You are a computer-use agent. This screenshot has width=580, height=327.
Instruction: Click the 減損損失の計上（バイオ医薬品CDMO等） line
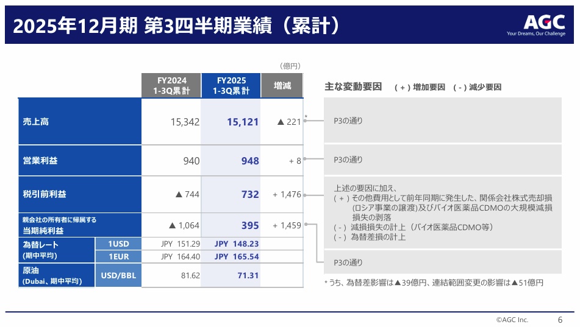[x=414, y=227]
